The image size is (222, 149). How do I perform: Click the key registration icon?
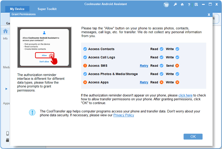[175, 4]
